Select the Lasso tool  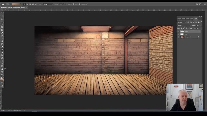(2, 22)
